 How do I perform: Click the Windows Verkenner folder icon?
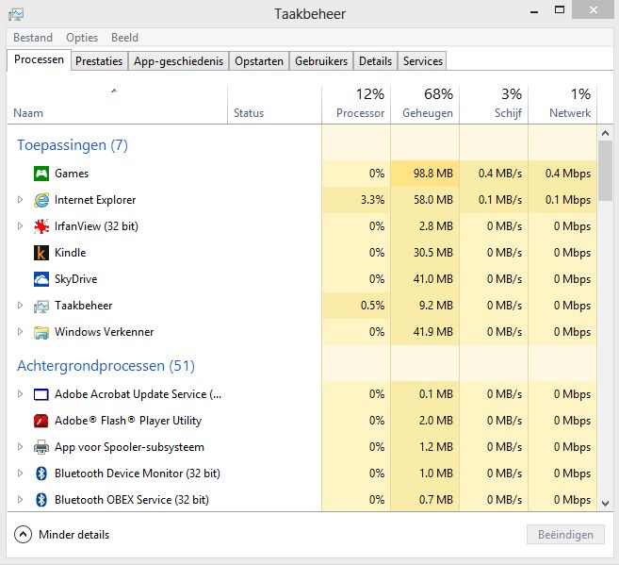pos(41,332)
